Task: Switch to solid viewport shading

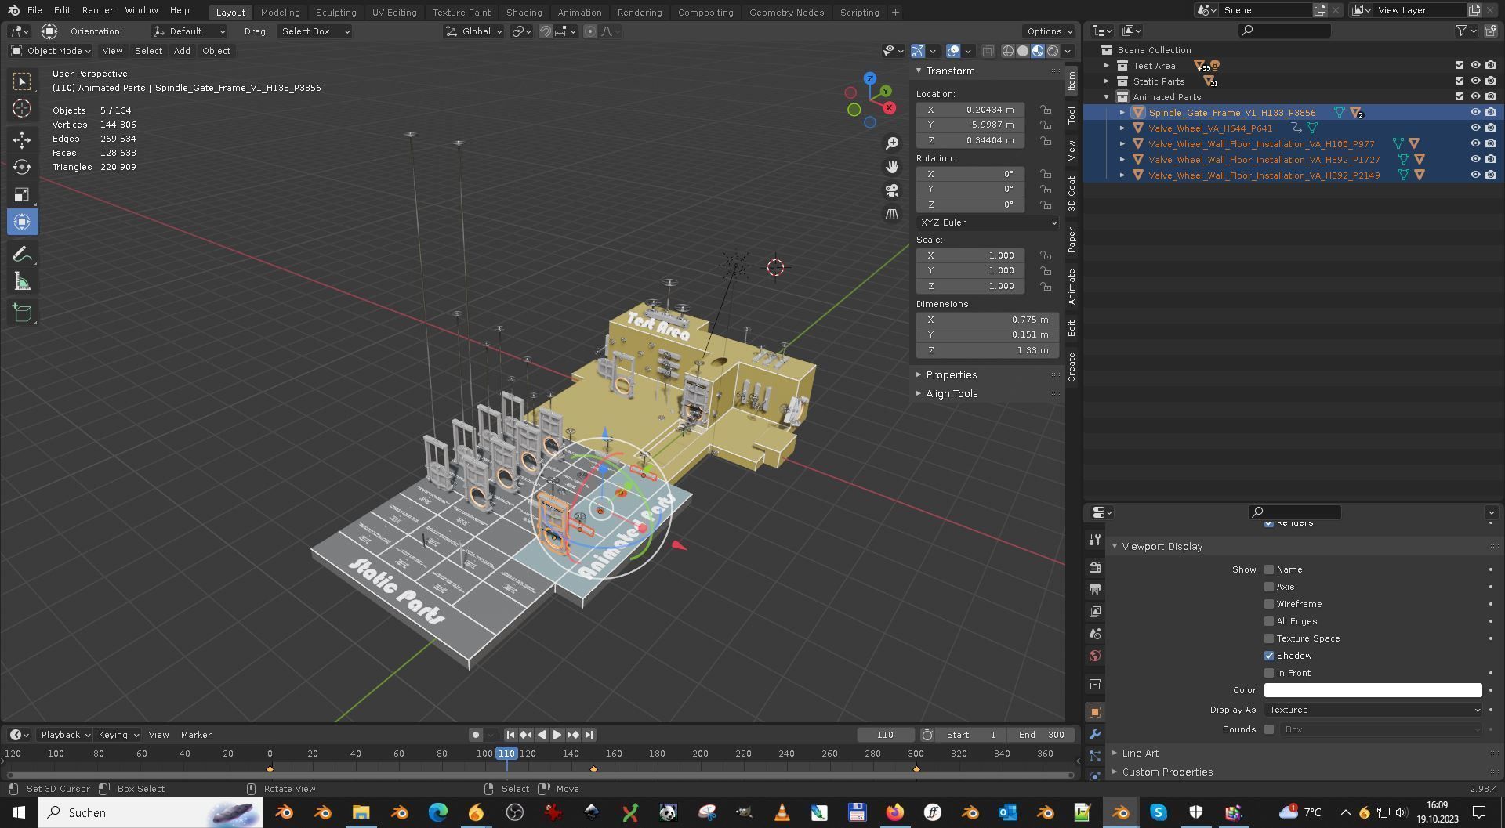Action: click(x=1023, y=51)
